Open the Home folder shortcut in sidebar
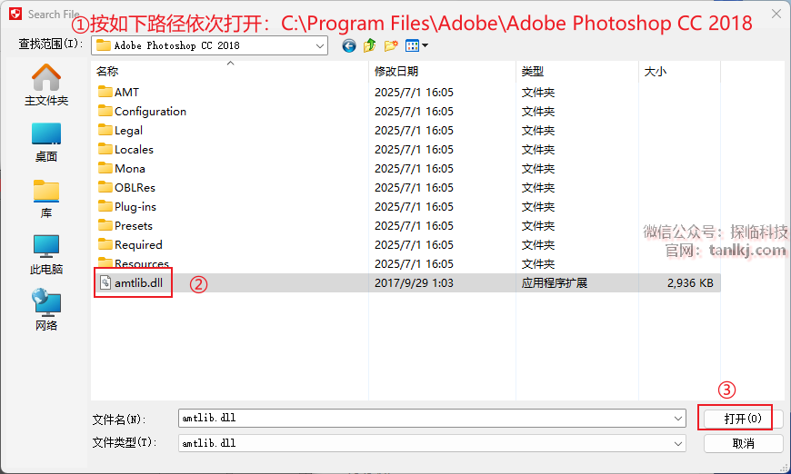This screenshot has height=474, width=791. tap(45, 85)
